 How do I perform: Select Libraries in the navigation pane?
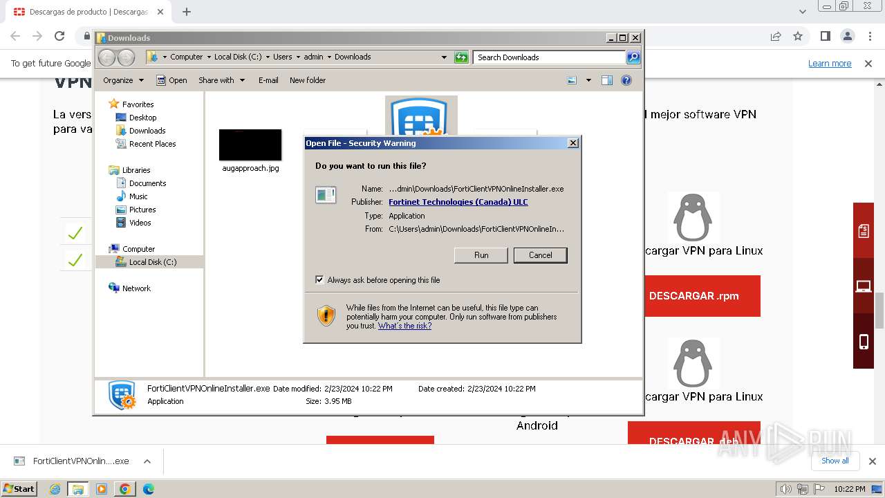(x=136, y=170)
